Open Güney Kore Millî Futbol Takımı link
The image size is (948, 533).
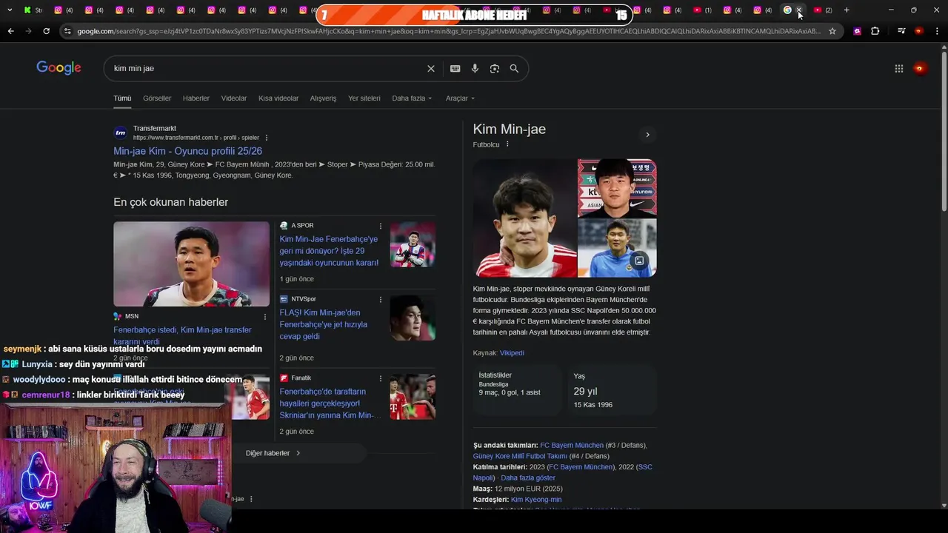520,456
